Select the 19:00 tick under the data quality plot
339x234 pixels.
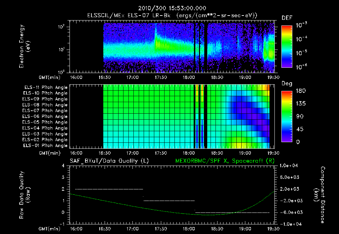click(245, 229)
